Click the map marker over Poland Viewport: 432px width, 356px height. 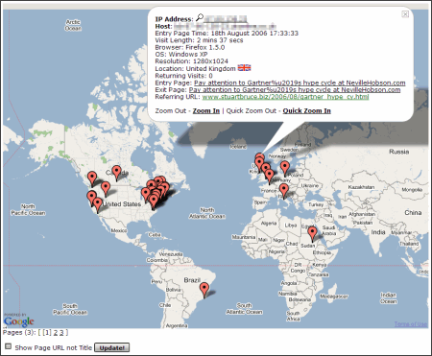[x=285, y=169]
